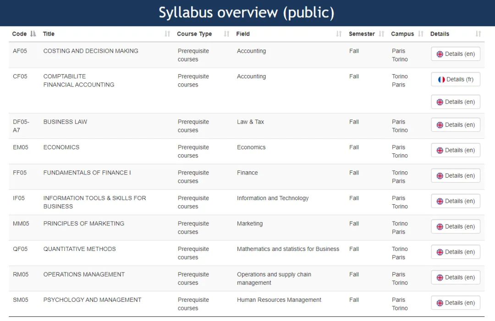Click the sort arrows in Field column
Viewport: 495px width, 321px height.
point(339,34)
